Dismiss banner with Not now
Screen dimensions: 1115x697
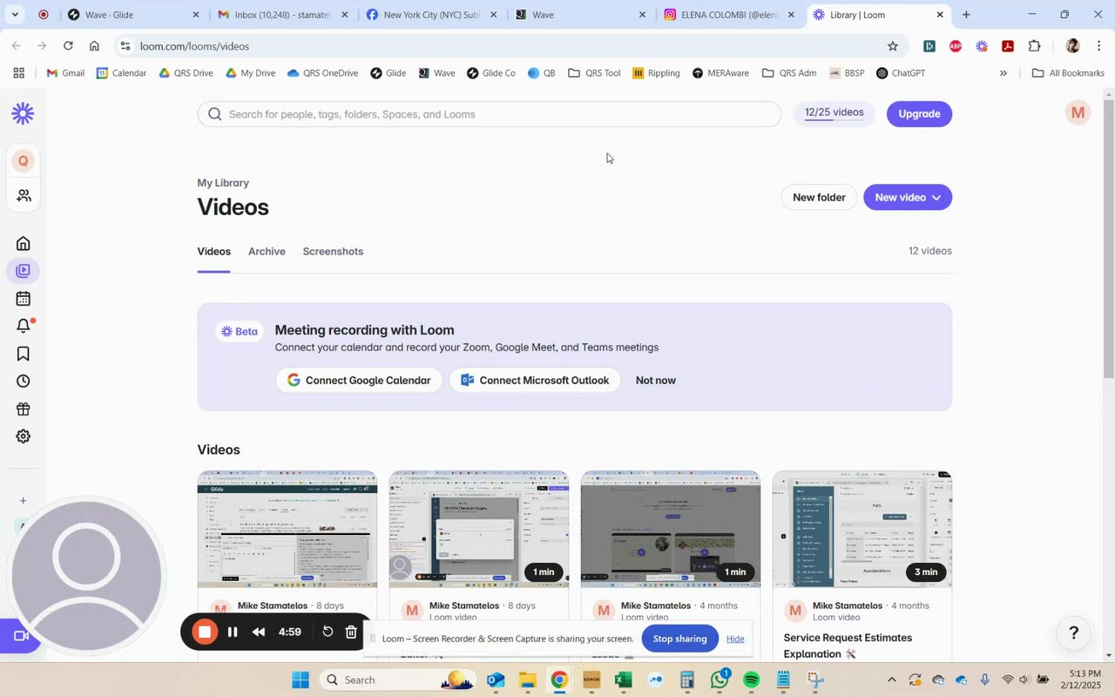(656, 381)
